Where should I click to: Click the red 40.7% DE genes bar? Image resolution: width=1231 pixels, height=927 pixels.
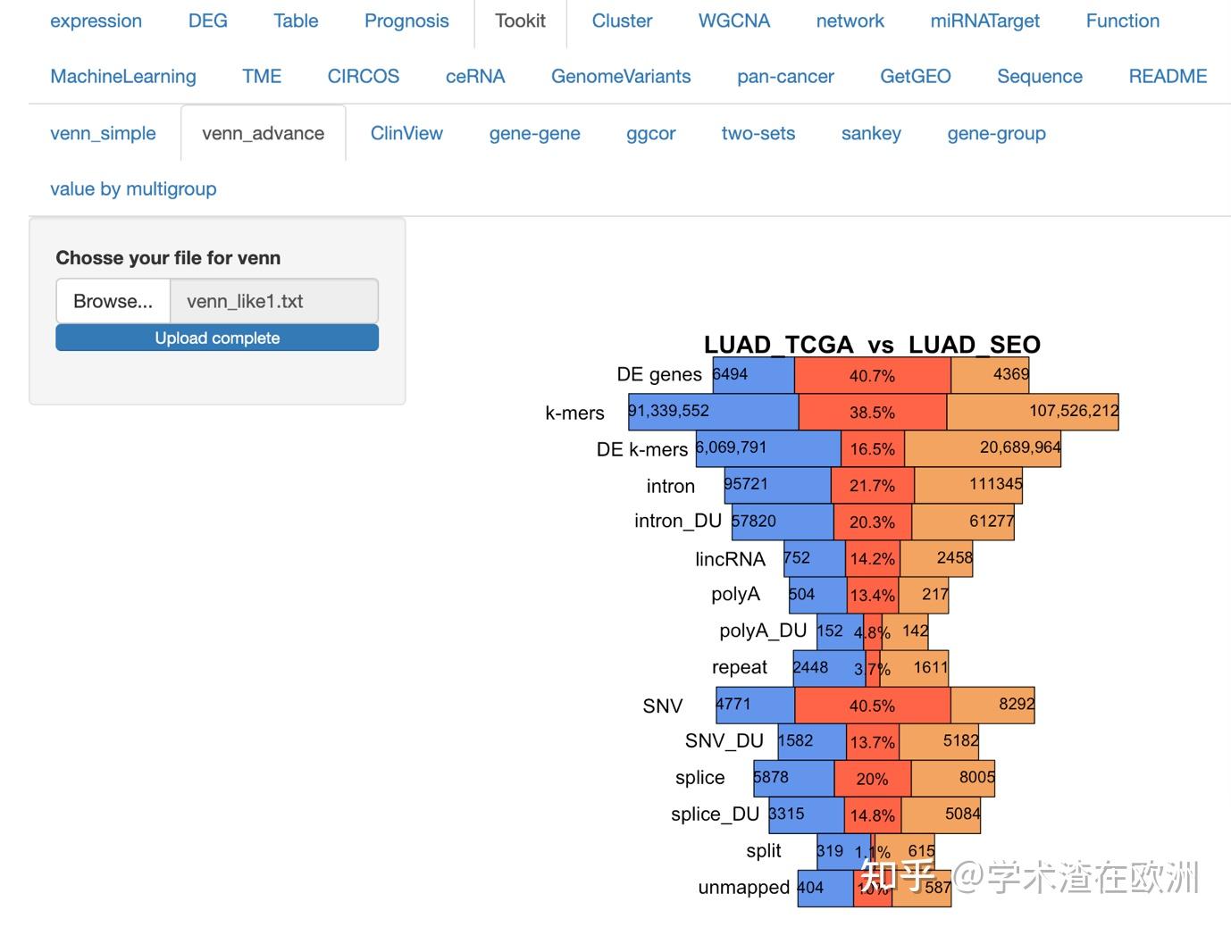[872, 375]
